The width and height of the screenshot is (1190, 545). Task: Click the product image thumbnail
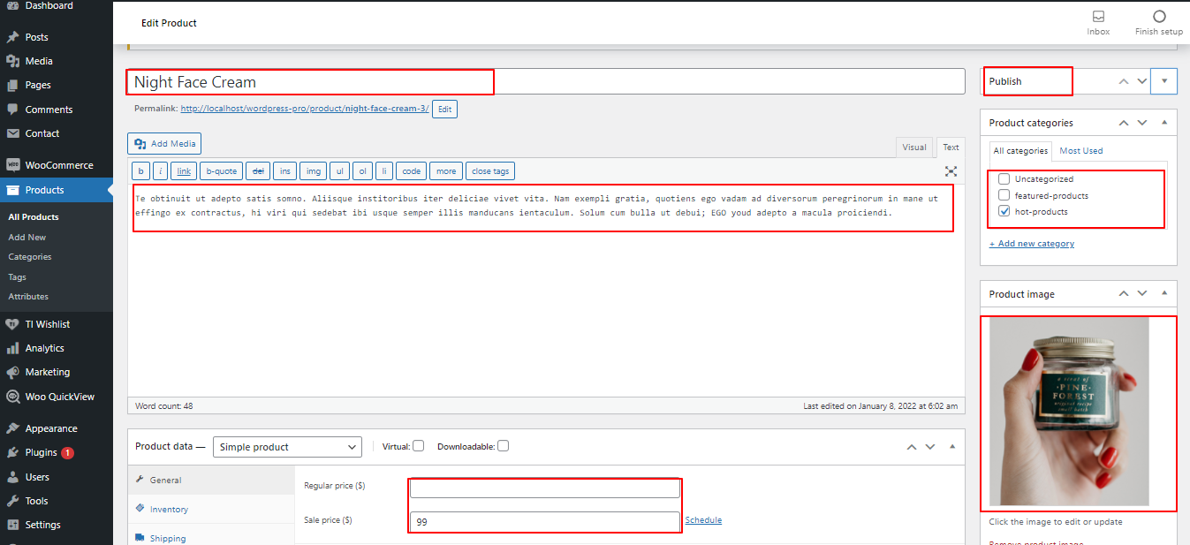point(1069,412)
